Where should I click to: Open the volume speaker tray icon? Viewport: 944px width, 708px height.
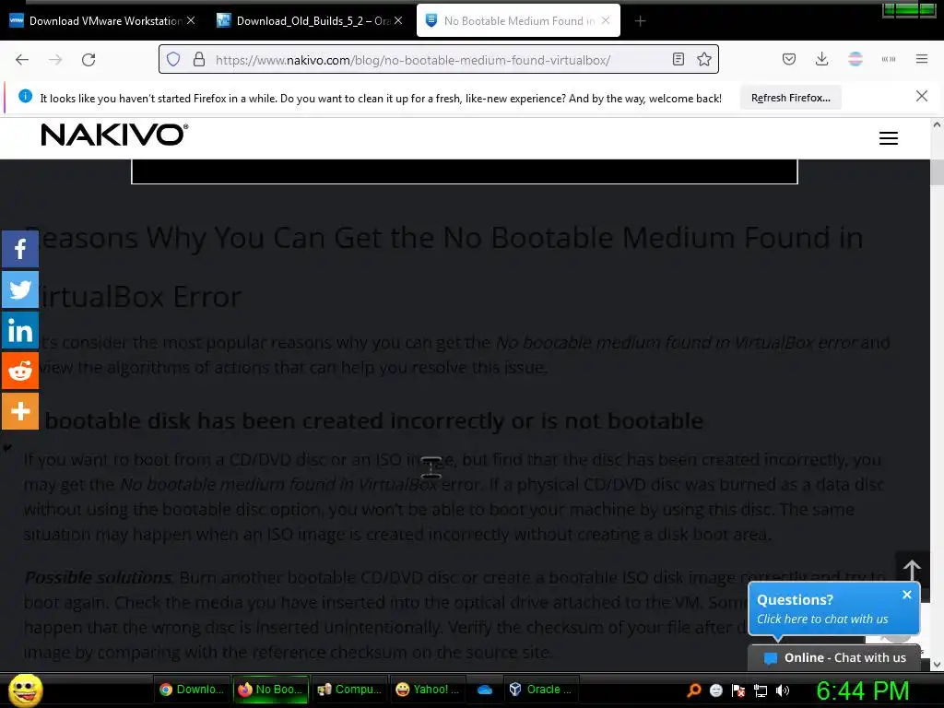pos(782,690)
